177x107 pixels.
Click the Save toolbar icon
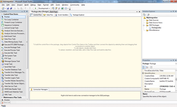tap(8, 8)
